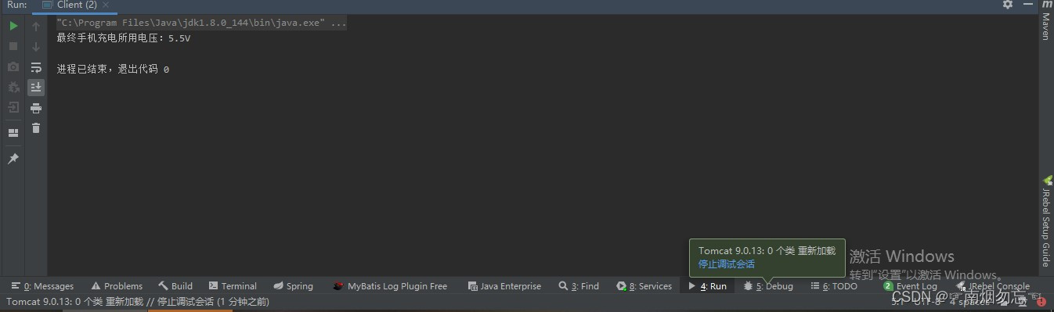1054x312 pixels.
Task: Open MyBatis Log Plugin Free panel
Action: 390,286
